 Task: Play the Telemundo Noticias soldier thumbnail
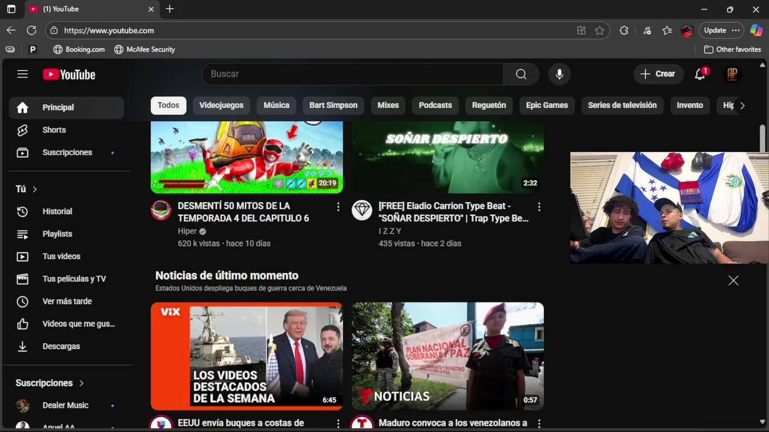tap(448, 356)
